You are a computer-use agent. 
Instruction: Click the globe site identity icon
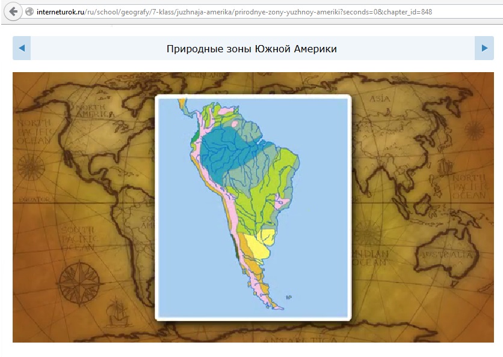(28, 12)
